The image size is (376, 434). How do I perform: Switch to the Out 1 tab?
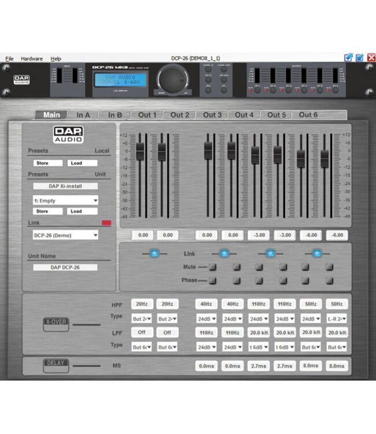pos(147,115)
